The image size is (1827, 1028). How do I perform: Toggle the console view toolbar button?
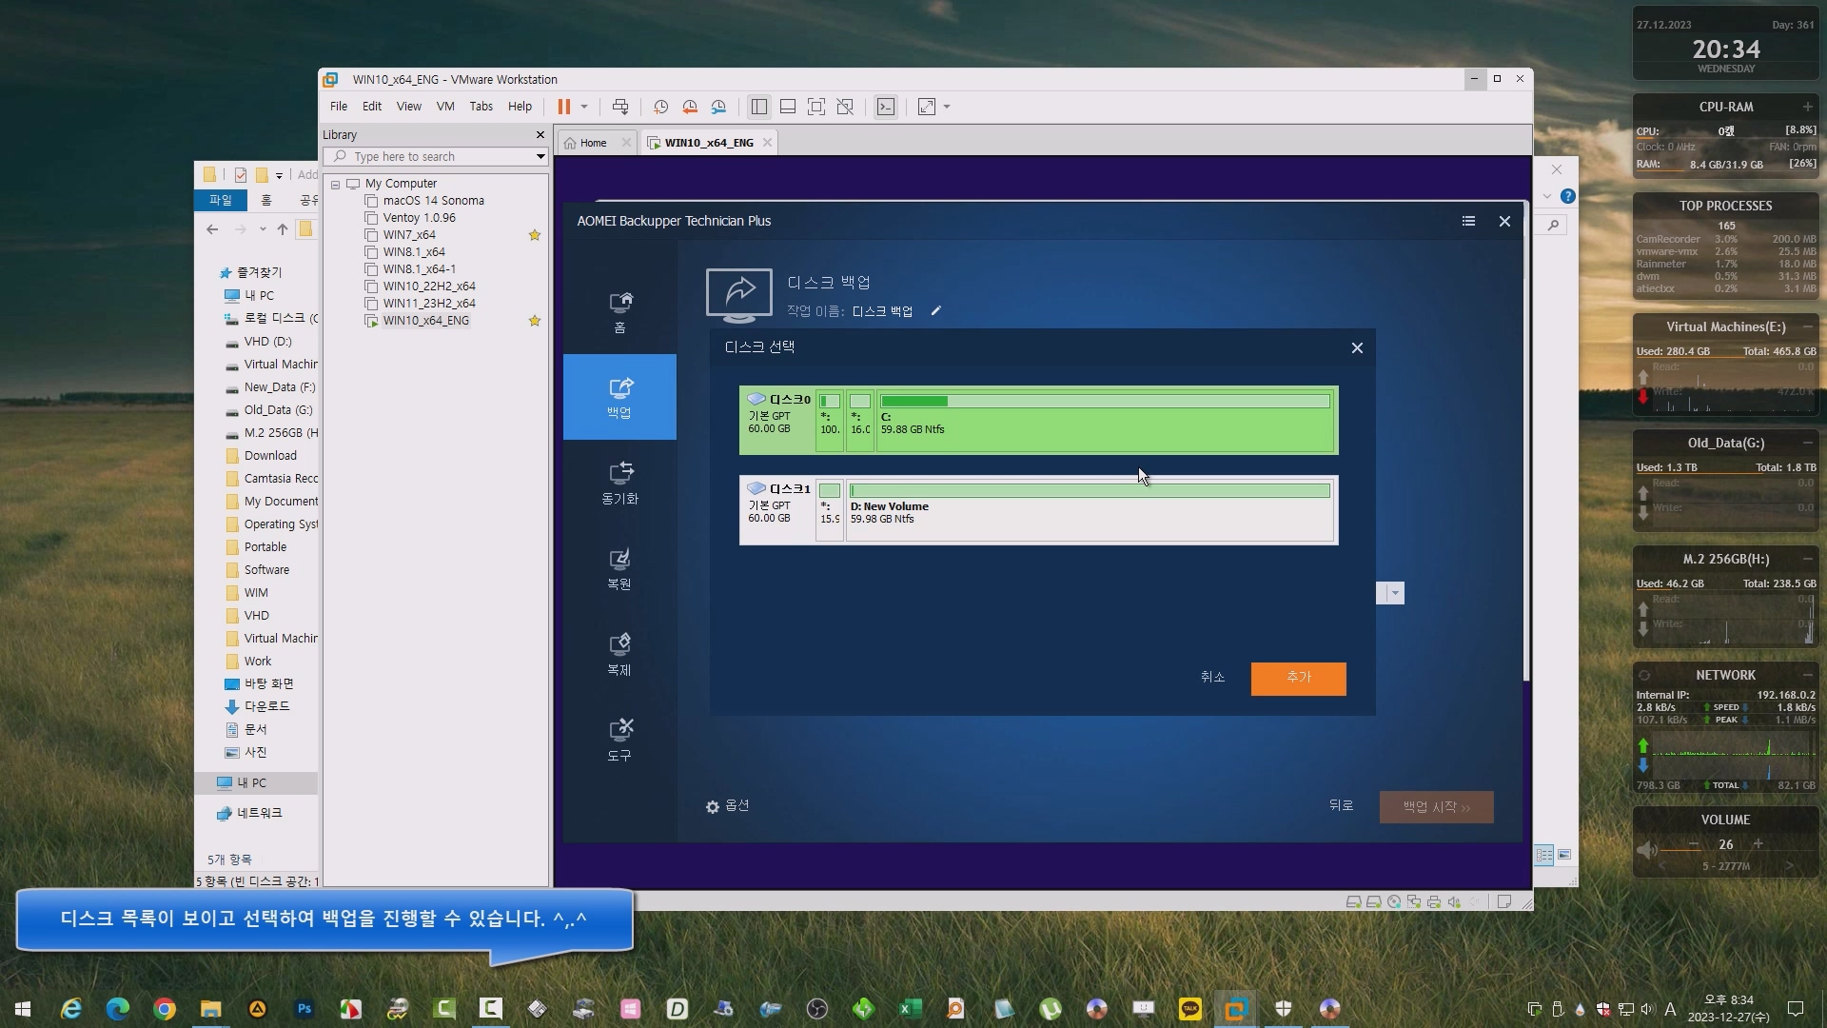[x=886, y=107]
